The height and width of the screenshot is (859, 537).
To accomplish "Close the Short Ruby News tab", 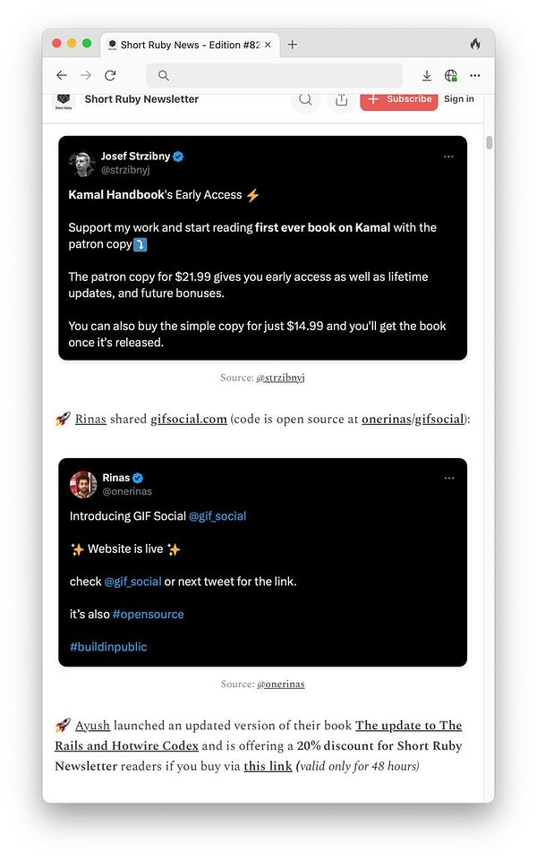I will click(x=268, y=45).
